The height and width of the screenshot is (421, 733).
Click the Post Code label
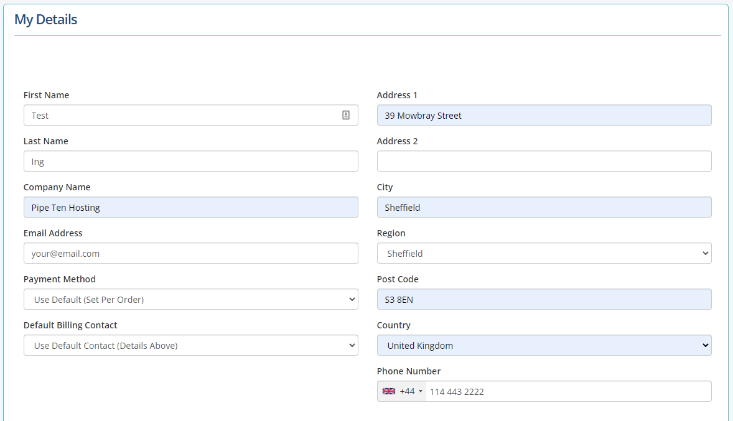pyautogui.click(x=398, y=279)
